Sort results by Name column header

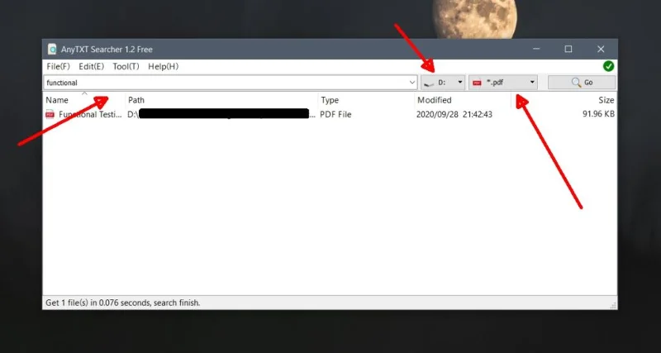tap(84, 100)
